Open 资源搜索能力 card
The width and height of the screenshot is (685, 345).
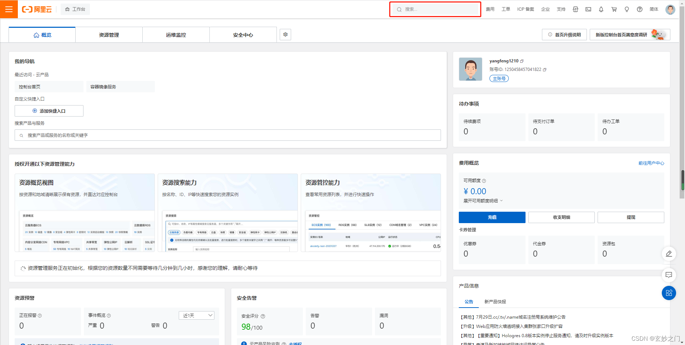click(x=228, y=213)
